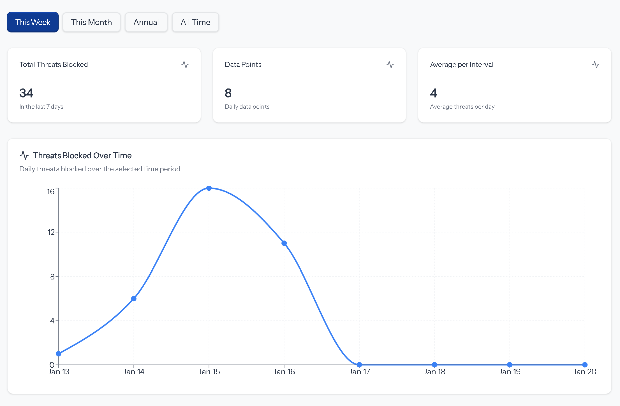The width and height of the screenshot is (620, 406).
Task: Click the activity icon on Data Points card
Action: tap(390, 65)
